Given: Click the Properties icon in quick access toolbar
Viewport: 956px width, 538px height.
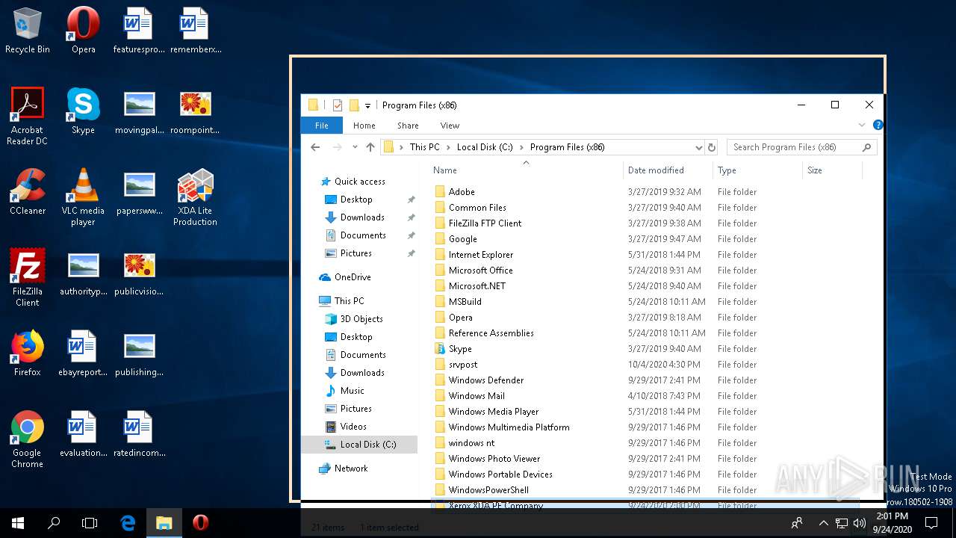Looking at the screenshot, I should click(x=338, y=105).
